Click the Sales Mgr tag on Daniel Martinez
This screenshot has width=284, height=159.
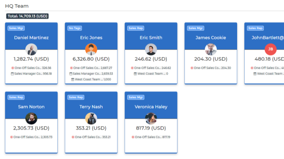pyautogui.click(x=15, y=28)
